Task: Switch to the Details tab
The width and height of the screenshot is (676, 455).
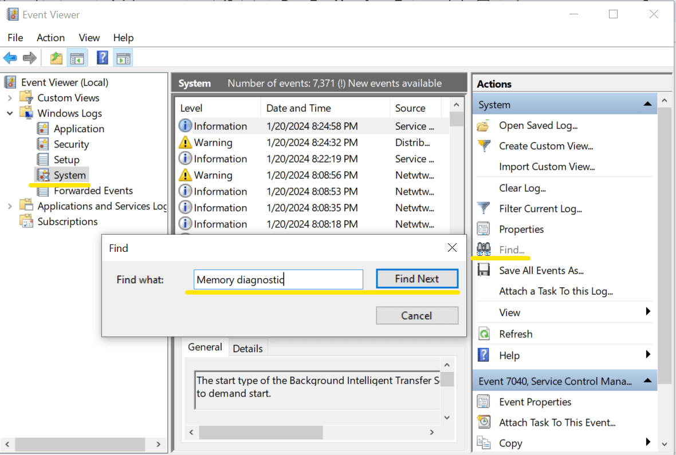Action: click(x=247, y=347)
